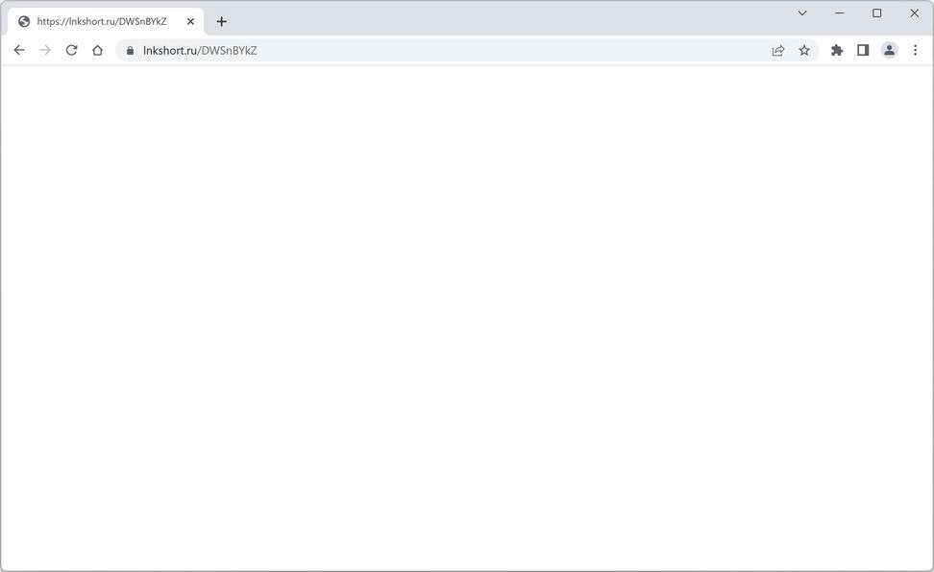Close the lnkshort.ru tab
934x572 pixels.
pyautogui.click(x=190, y=21)
